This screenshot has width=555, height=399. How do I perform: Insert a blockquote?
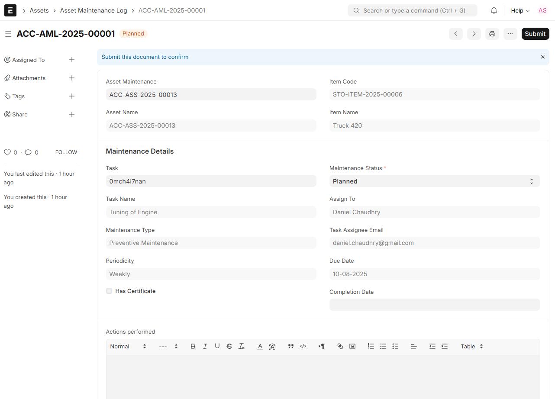[291, 346]
